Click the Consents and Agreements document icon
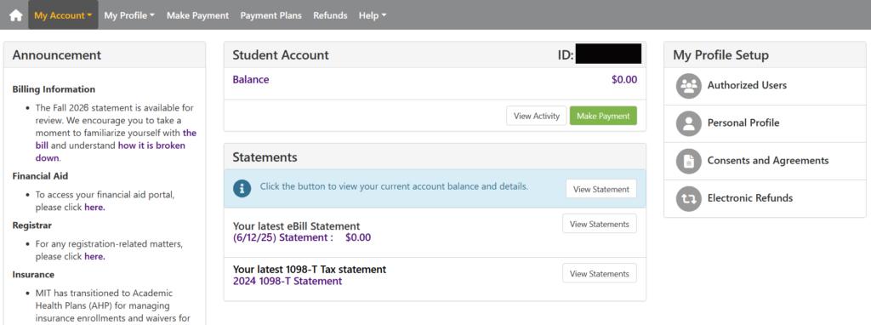871x325 pixels. [x=689, y=161]
